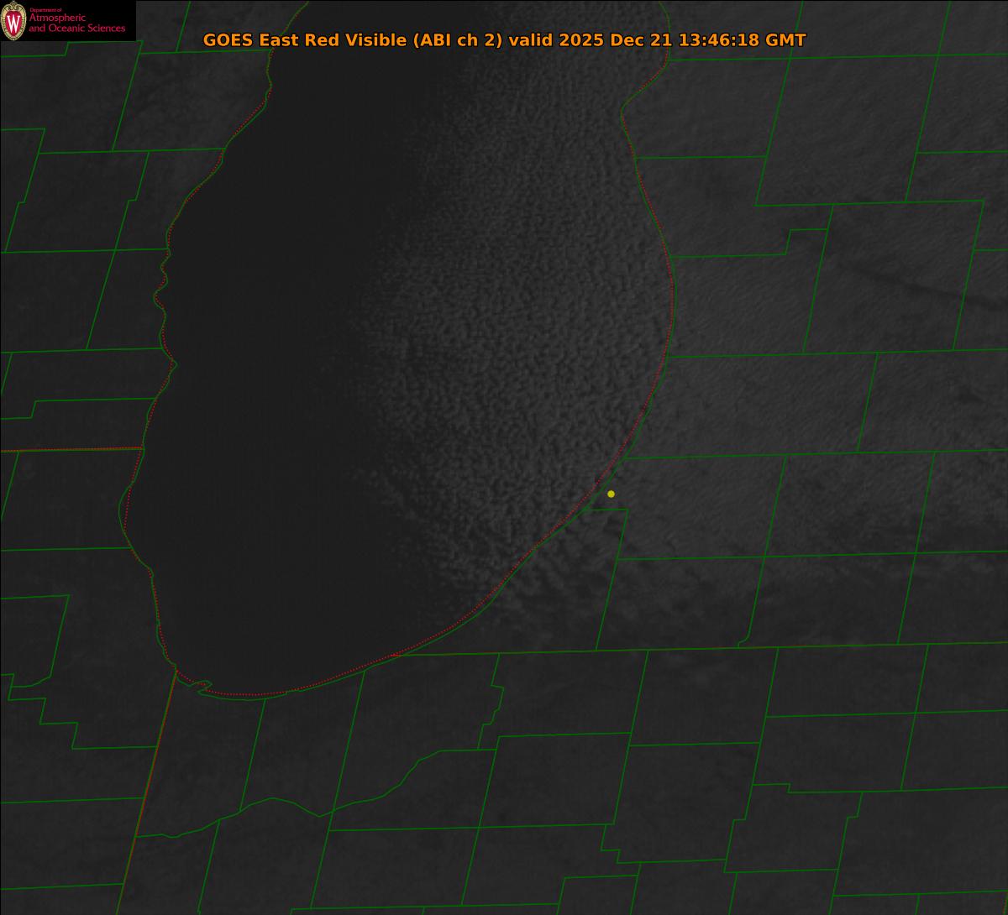Click the yellow dot location marker
Screen dimensions: 1008x915
[x=611, y=494]
